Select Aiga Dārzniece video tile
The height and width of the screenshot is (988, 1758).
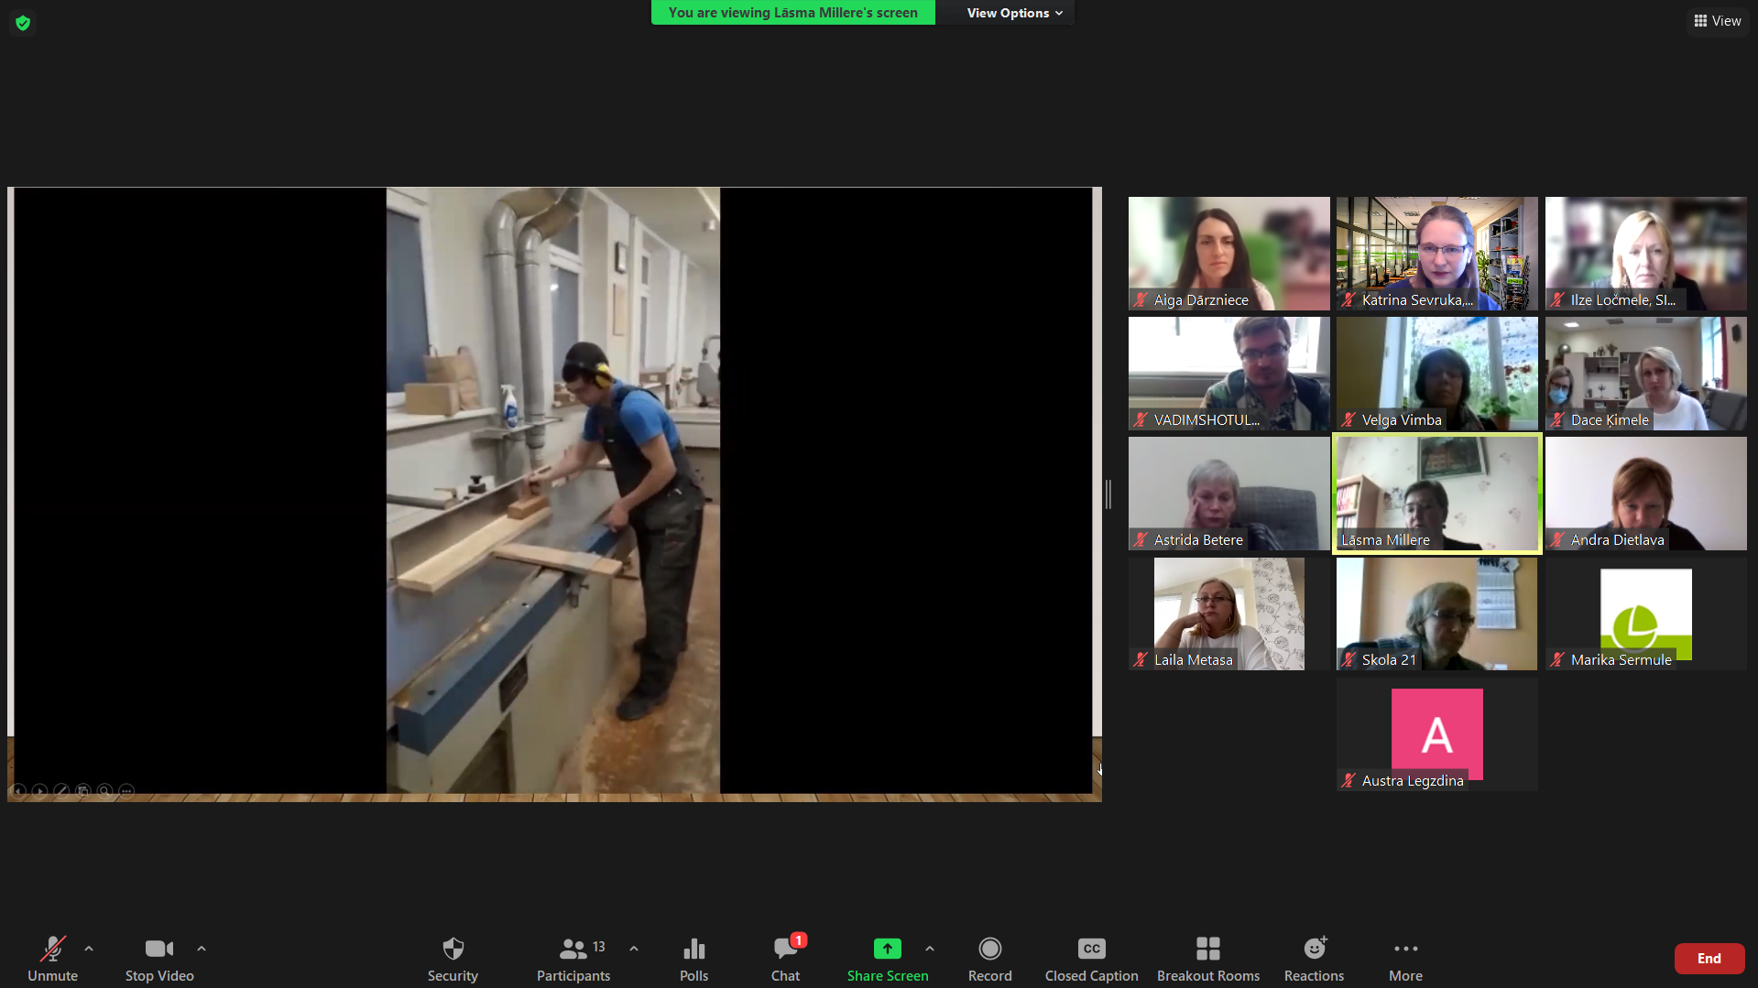(1228, 254)
